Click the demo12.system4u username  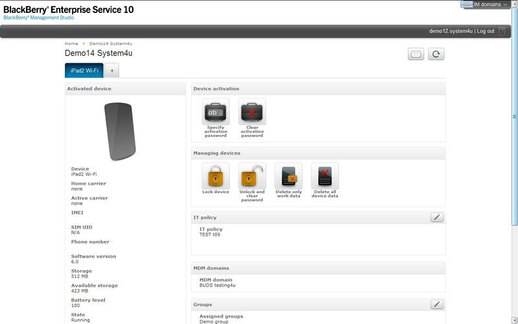451,31
